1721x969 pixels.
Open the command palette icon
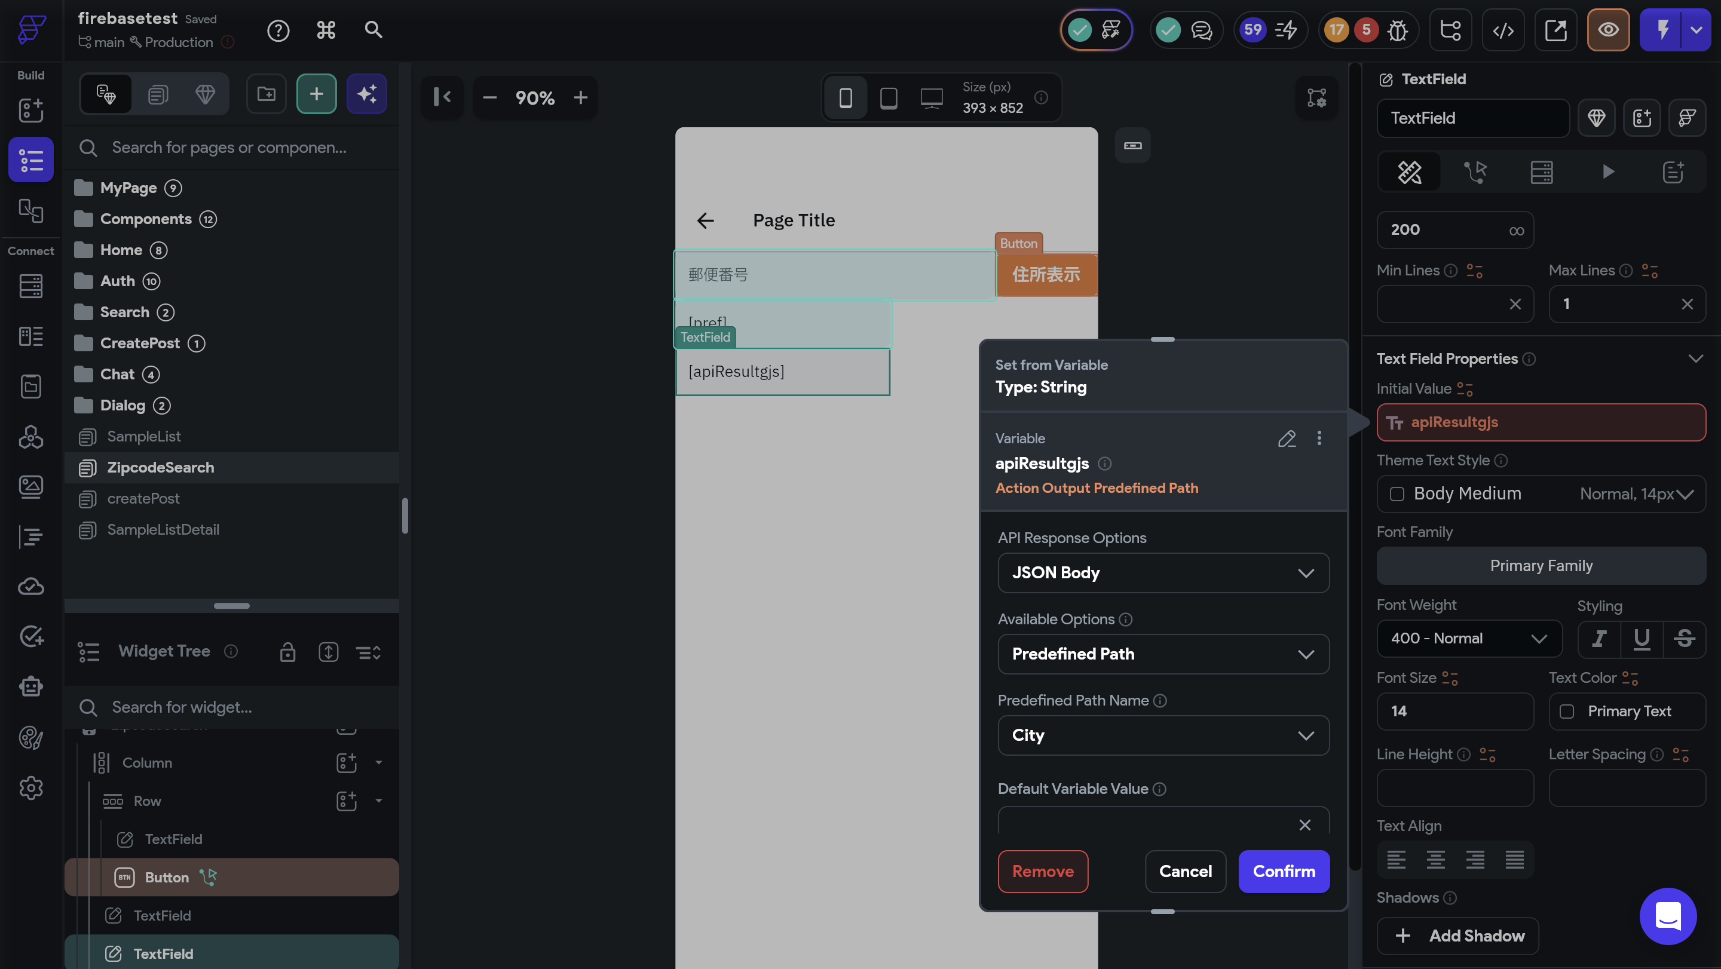point(326,30)
